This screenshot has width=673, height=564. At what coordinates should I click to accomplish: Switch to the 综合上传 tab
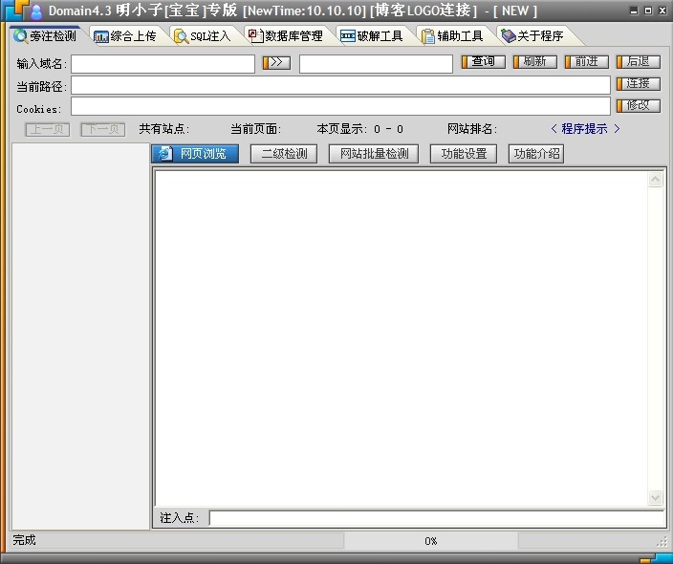pos(125,36)
